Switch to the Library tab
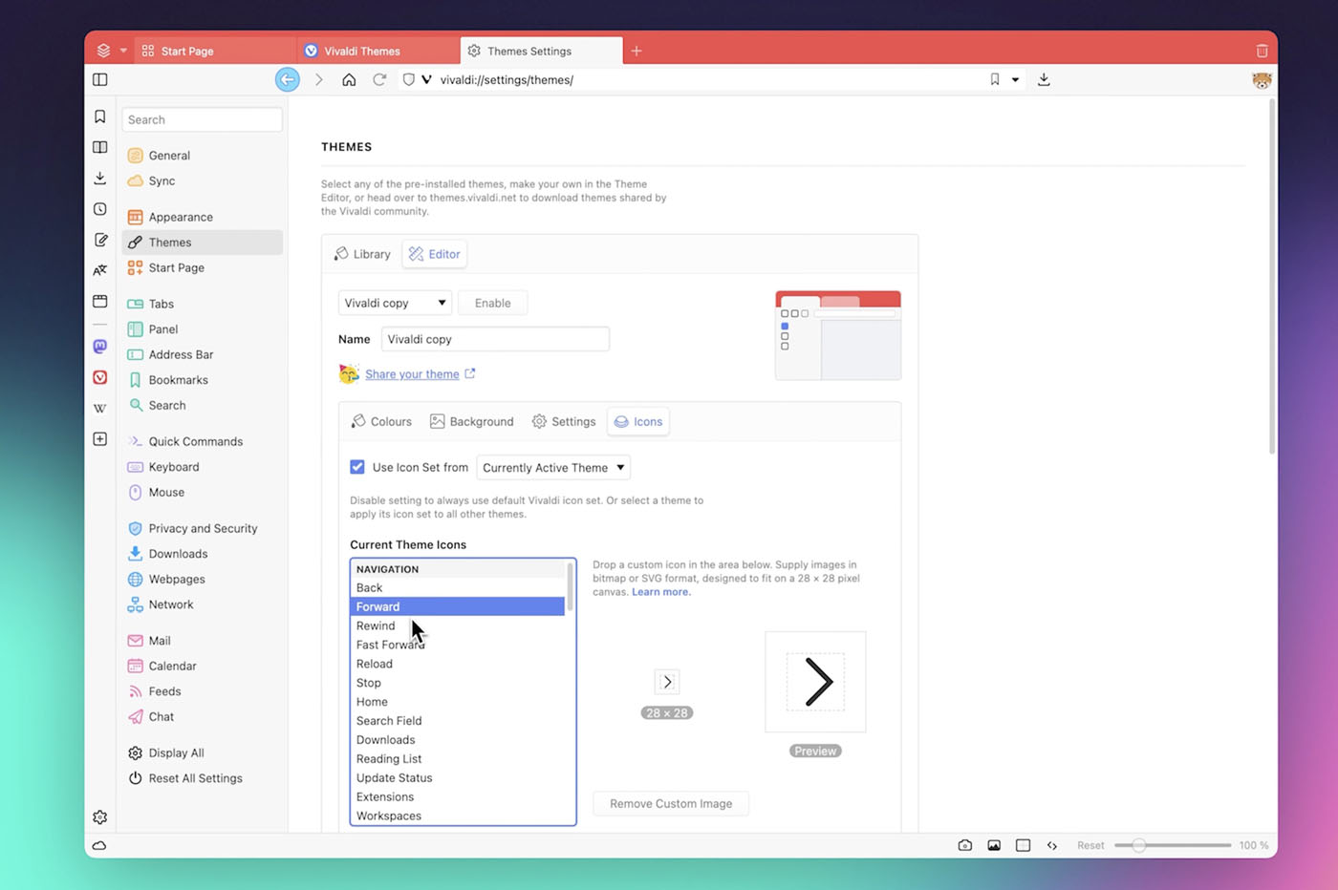Viewport: 1338px width, 890px height. 362,254
